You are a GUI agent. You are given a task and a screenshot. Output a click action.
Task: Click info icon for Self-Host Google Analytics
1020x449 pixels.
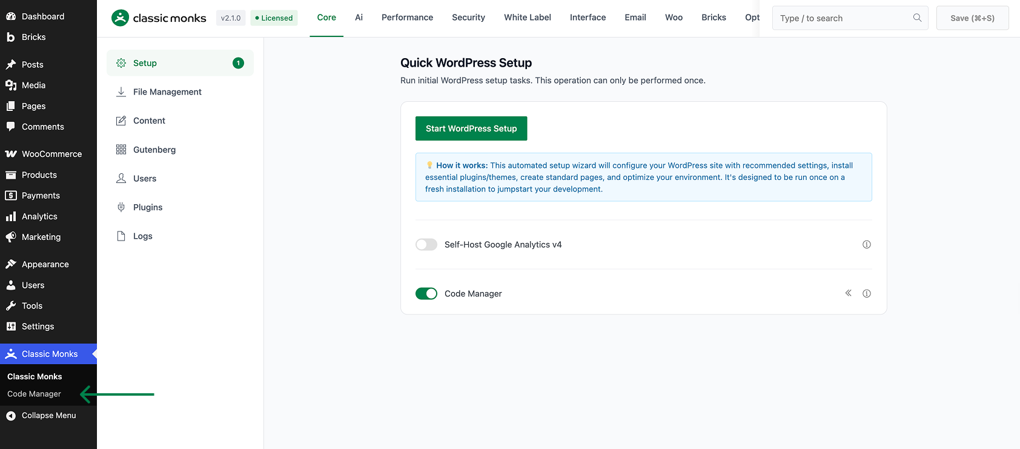[867, 245]
